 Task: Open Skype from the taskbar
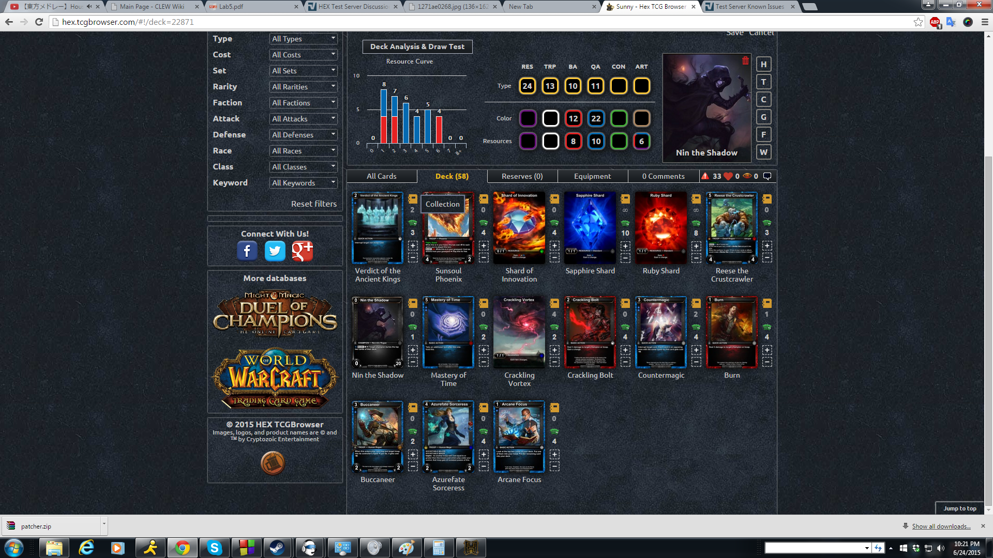[x=214, y=548]
